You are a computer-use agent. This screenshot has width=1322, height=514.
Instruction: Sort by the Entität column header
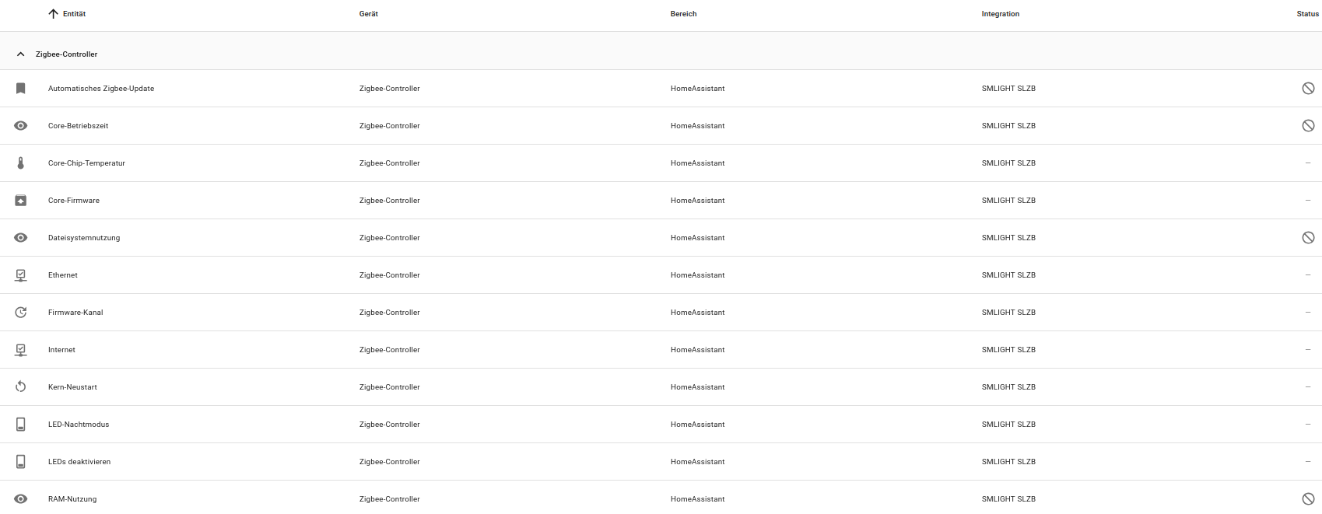click(75, 14)
